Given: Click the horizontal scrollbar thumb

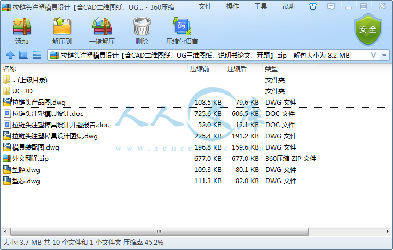Looking at the screenshot, I should (159, 231).
